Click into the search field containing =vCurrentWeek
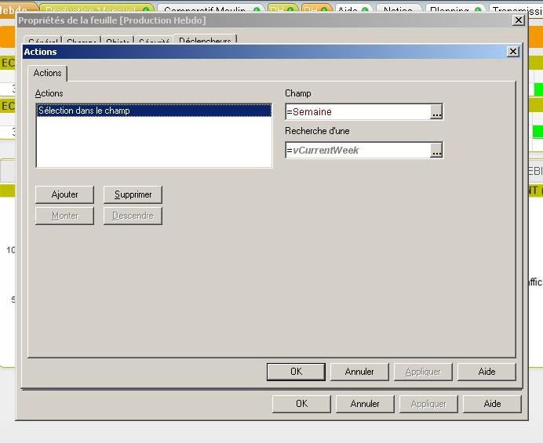 click(x=358, y=151)
